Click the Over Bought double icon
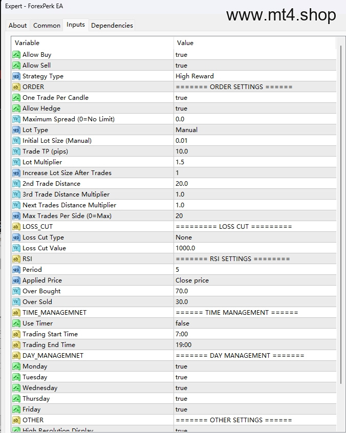Image resolution: width=346 pixels, height=433 pixels. pyautogui.click(x=16, y=292)
